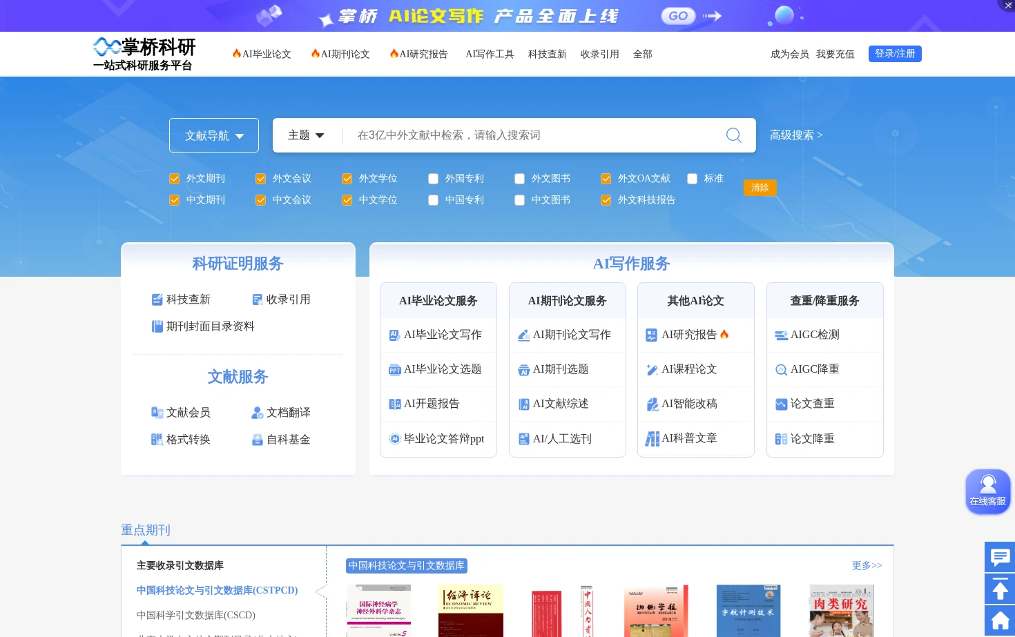
Task: Click the 期刊封面目录资料 icon
Action: (x=157, y=326)
